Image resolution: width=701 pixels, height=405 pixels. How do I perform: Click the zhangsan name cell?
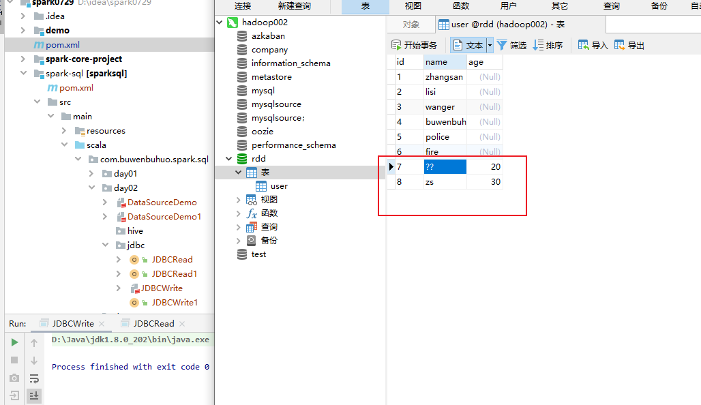(x=445, y=77)
